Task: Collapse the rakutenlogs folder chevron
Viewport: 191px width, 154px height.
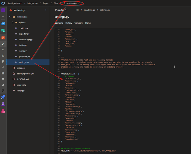Action: (x=10, y=17)
